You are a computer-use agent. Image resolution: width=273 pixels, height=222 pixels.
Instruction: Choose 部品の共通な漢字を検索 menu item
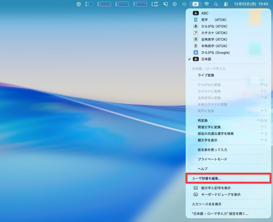229,134
